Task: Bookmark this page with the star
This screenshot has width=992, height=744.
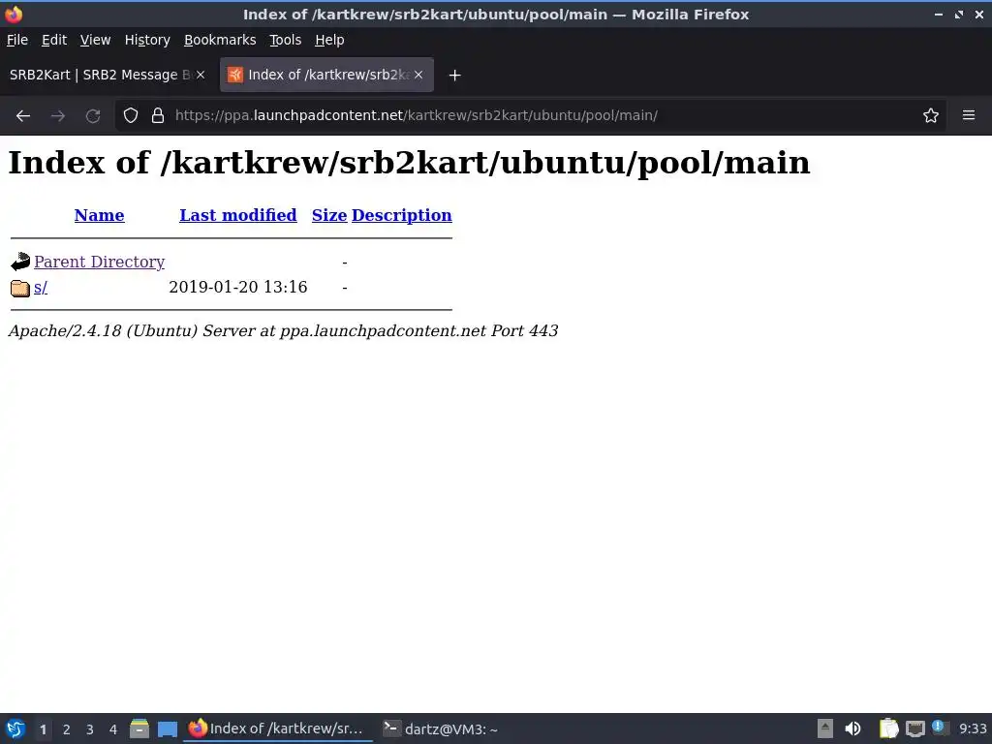Action: (931, 116)
